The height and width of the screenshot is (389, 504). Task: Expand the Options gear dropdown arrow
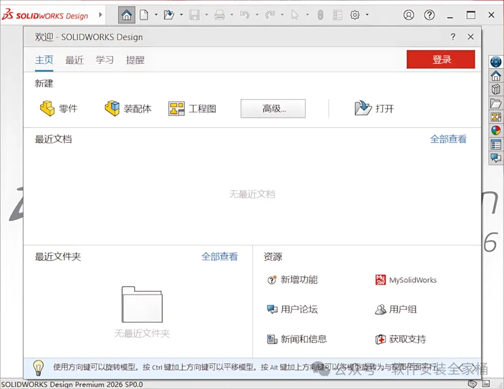point(367,15)
